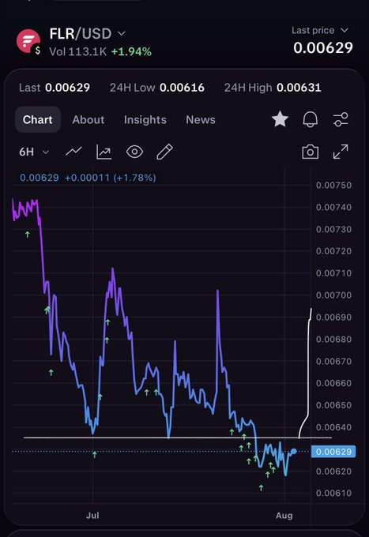Expand the Last price dropdown chevron

tap(345, 30)
